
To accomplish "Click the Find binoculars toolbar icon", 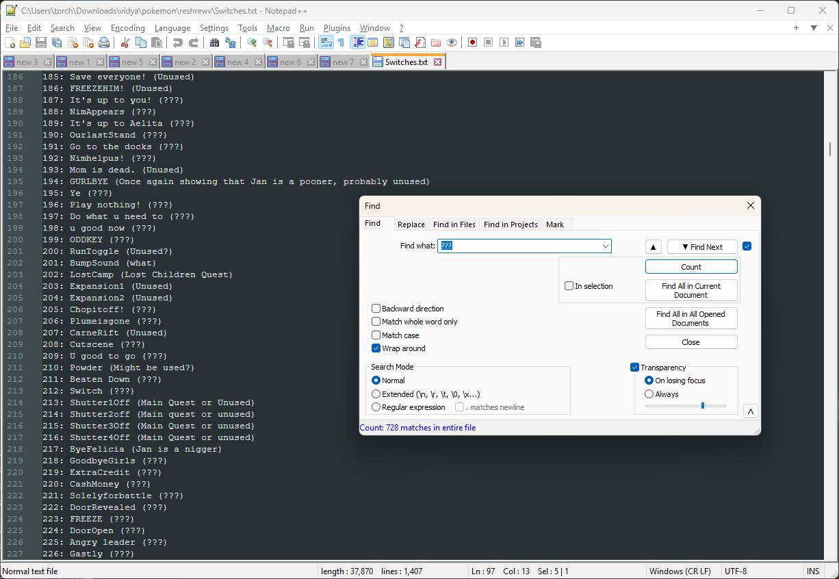I will click(215, 42).
